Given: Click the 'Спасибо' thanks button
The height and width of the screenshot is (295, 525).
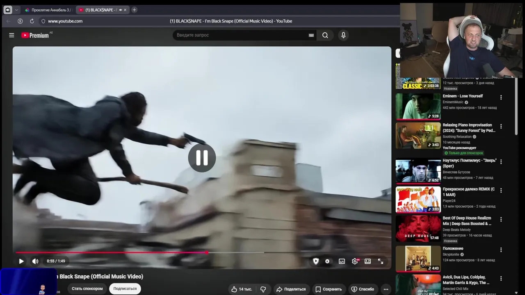Looking at the screenshot, I should (x=363, y=289).
